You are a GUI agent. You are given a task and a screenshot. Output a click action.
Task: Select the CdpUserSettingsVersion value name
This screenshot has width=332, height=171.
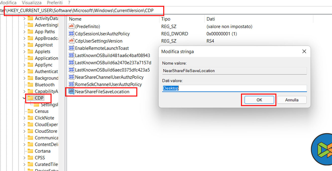pos(99,41)
